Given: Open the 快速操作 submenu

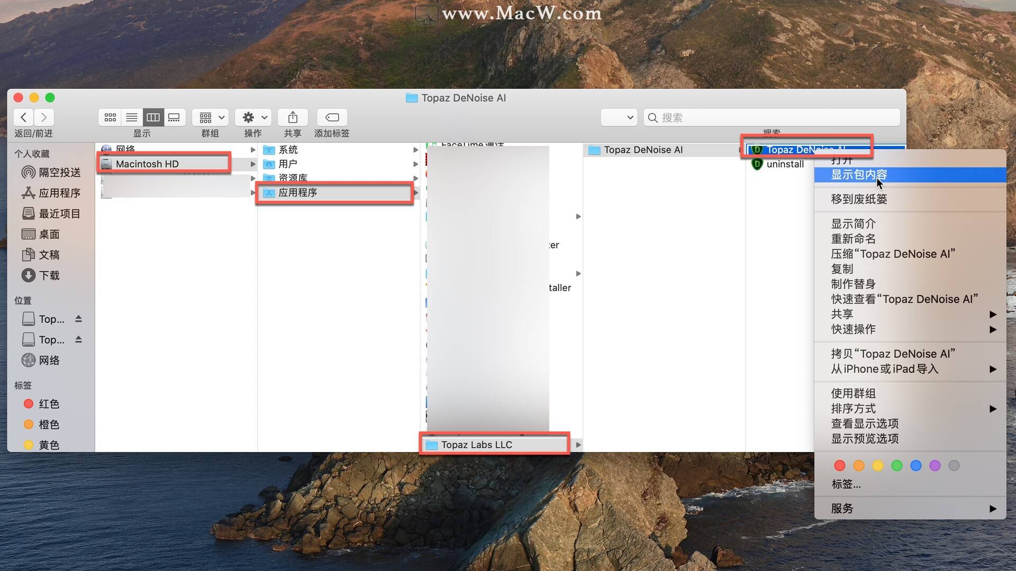Looking at the screenshot, I should 910,329.
